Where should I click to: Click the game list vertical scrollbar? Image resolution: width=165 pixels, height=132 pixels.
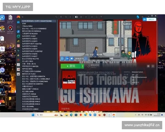click(x=57, y=60)
